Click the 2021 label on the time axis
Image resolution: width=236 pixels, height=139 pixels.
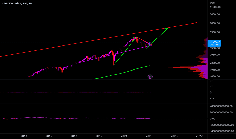tap(124, 136)
